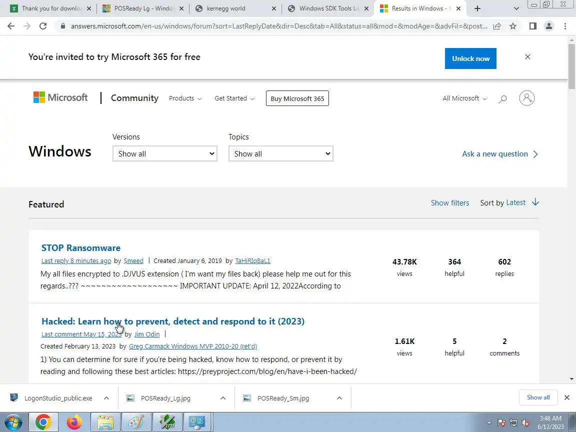Open the Topics dropdown
The image size is (576, 432).
click(280, 153)
